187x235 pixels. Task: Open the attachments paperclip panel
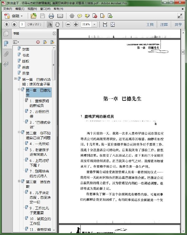coord(6,54)
